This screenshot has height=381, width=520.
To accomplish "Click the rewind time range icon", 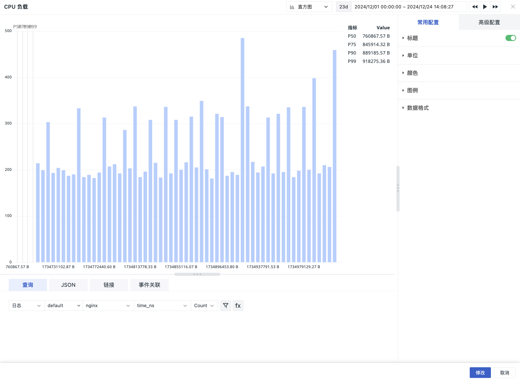I will pos(475,7).
